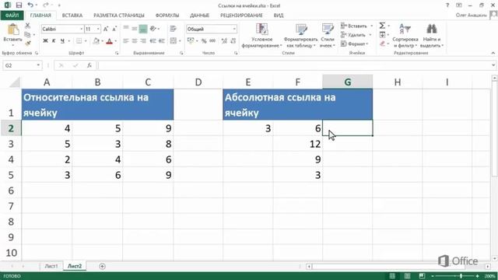Switch to the ФОРМУЛЫ ribbon tab
The width and height of the screenshot is (498, 280).
pos(167,16)
